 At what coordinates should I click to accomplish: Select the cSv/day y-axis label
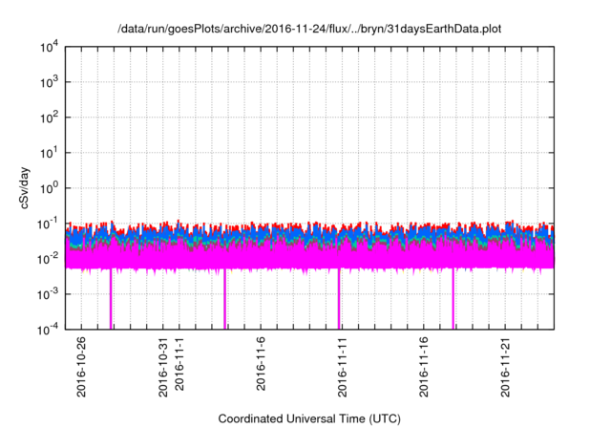25,188
